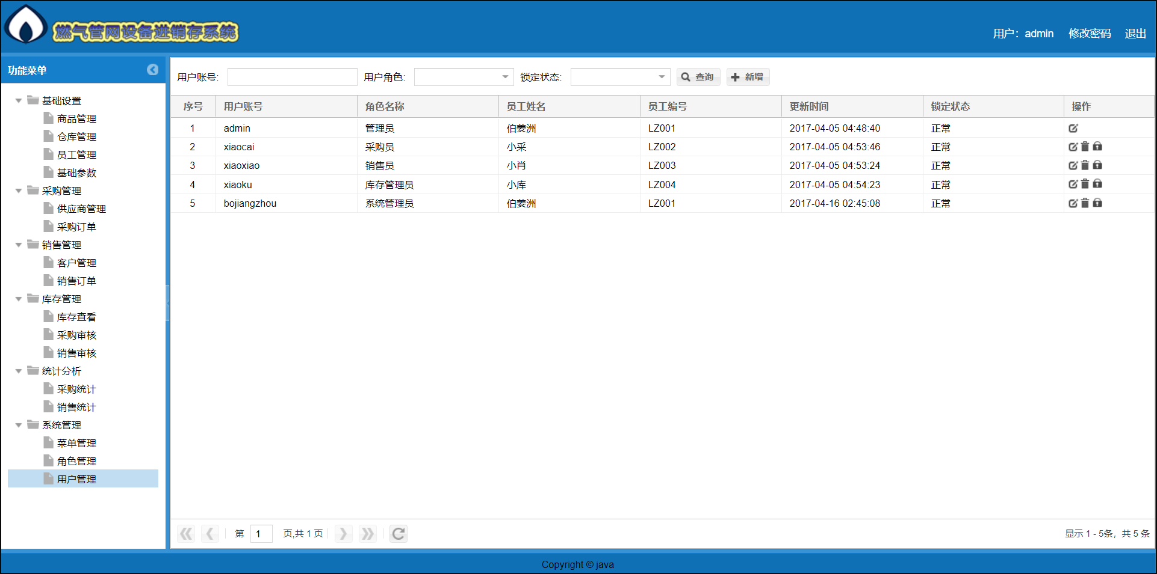Open 客户管理 menu item
The height and width of the screenshot is (574, 1157).
tap(76, 263)
